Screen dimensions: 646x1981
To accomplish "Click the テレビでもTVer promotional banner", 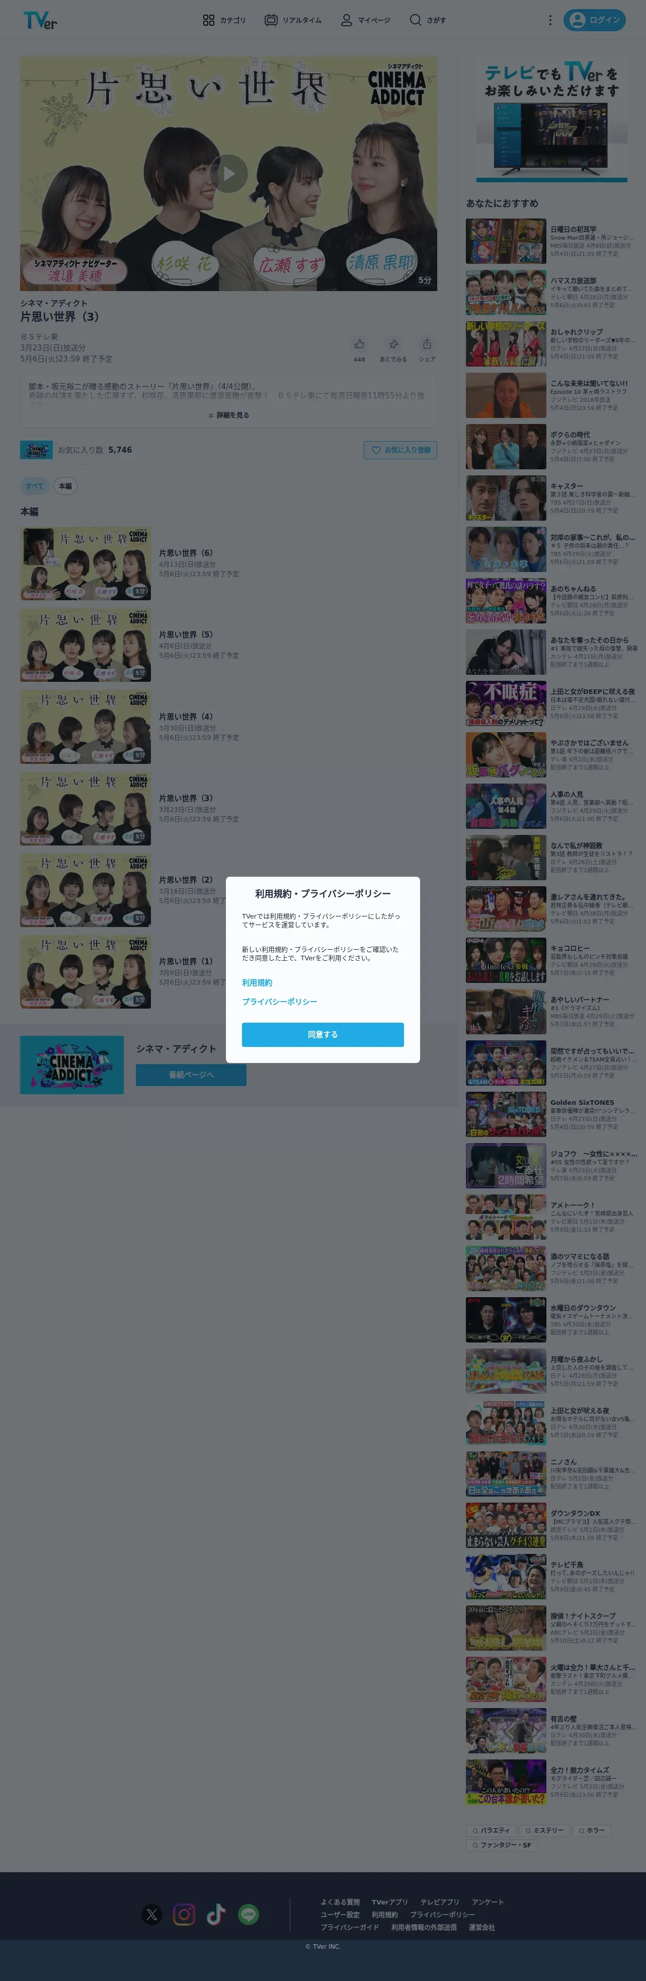I will pos(551,120).
